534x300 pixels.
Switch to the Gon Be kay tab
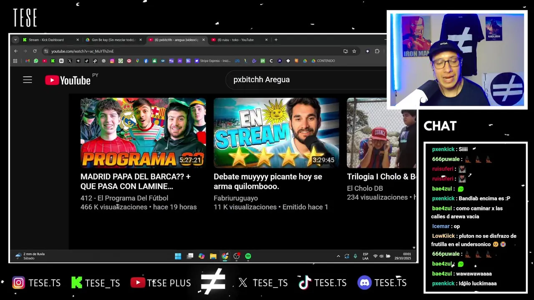(x=113, y=40)
